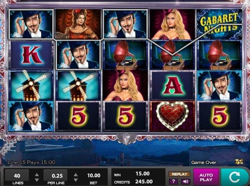Start Auto Play mode
Image resolution: width=250 pixels, height=186 pixels.
coord(206,177)
